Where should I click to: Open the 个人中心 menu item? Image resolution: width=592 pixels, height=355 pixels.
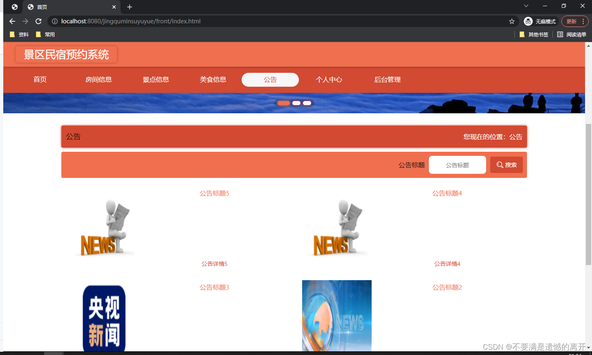(329, 79)
